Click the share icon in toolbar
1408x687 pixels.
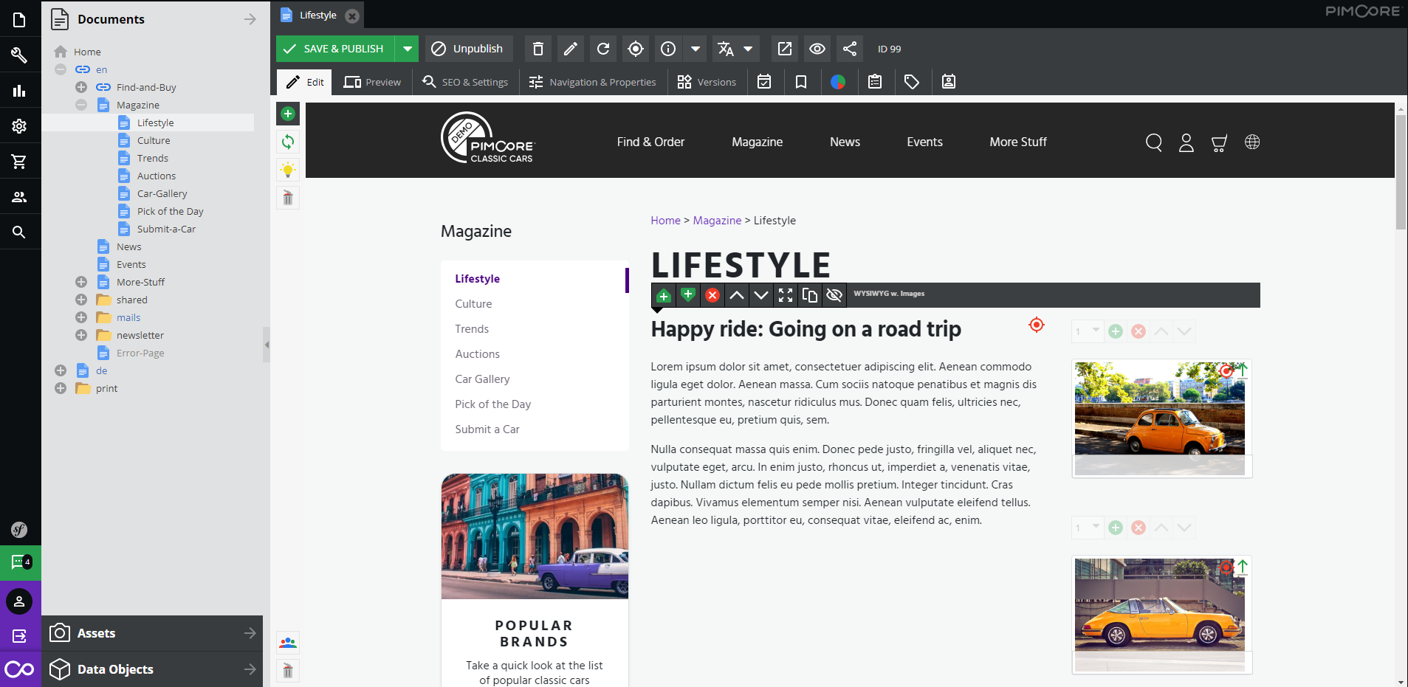[850, 49]
